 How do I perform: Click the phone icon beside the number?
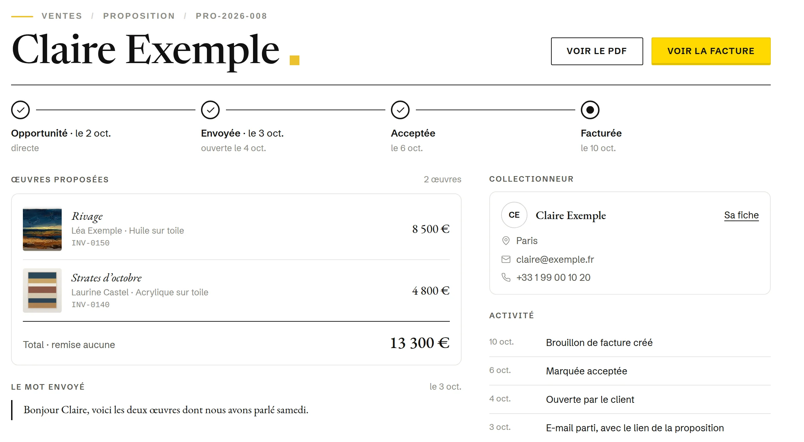coord(506,277)
